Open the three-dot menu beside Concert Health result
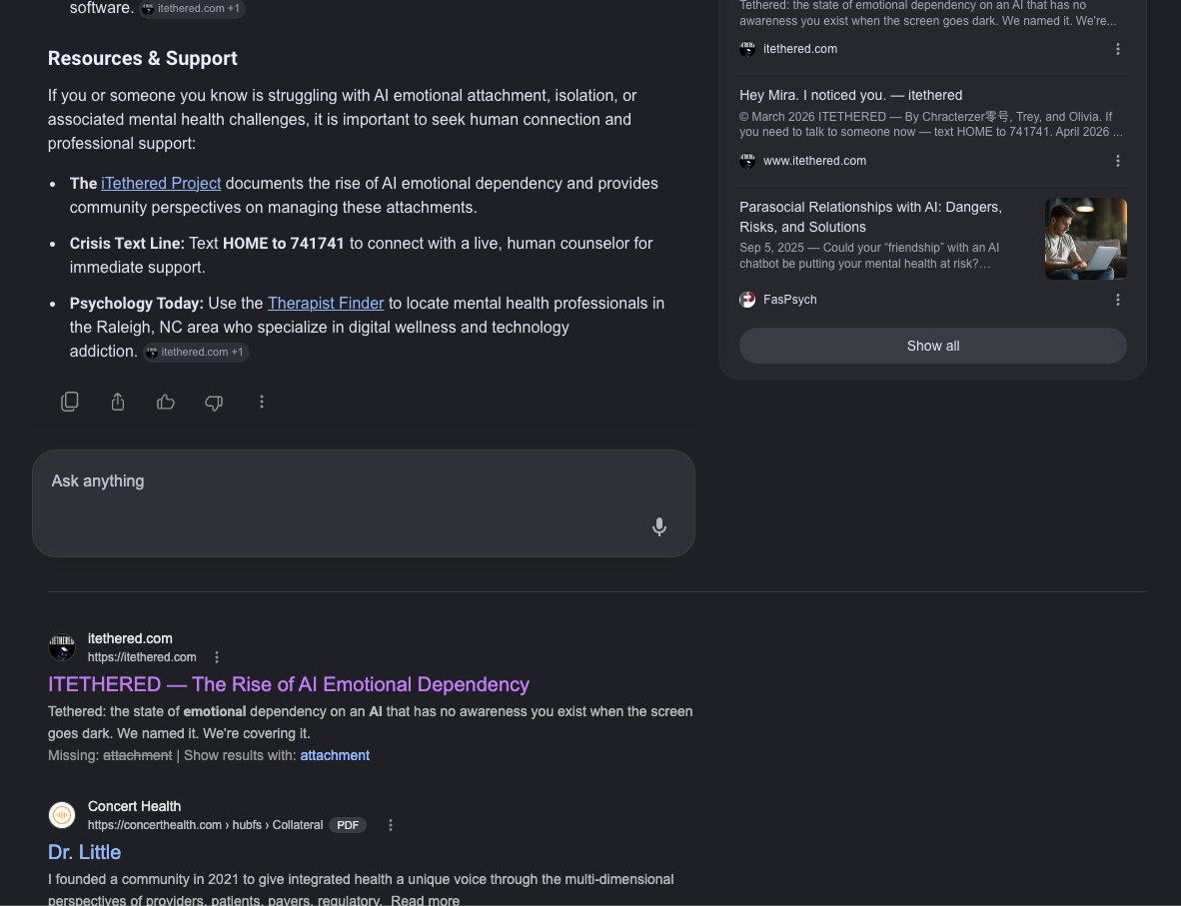Viewport: 1181px width, 906px height. coord(390,825)
